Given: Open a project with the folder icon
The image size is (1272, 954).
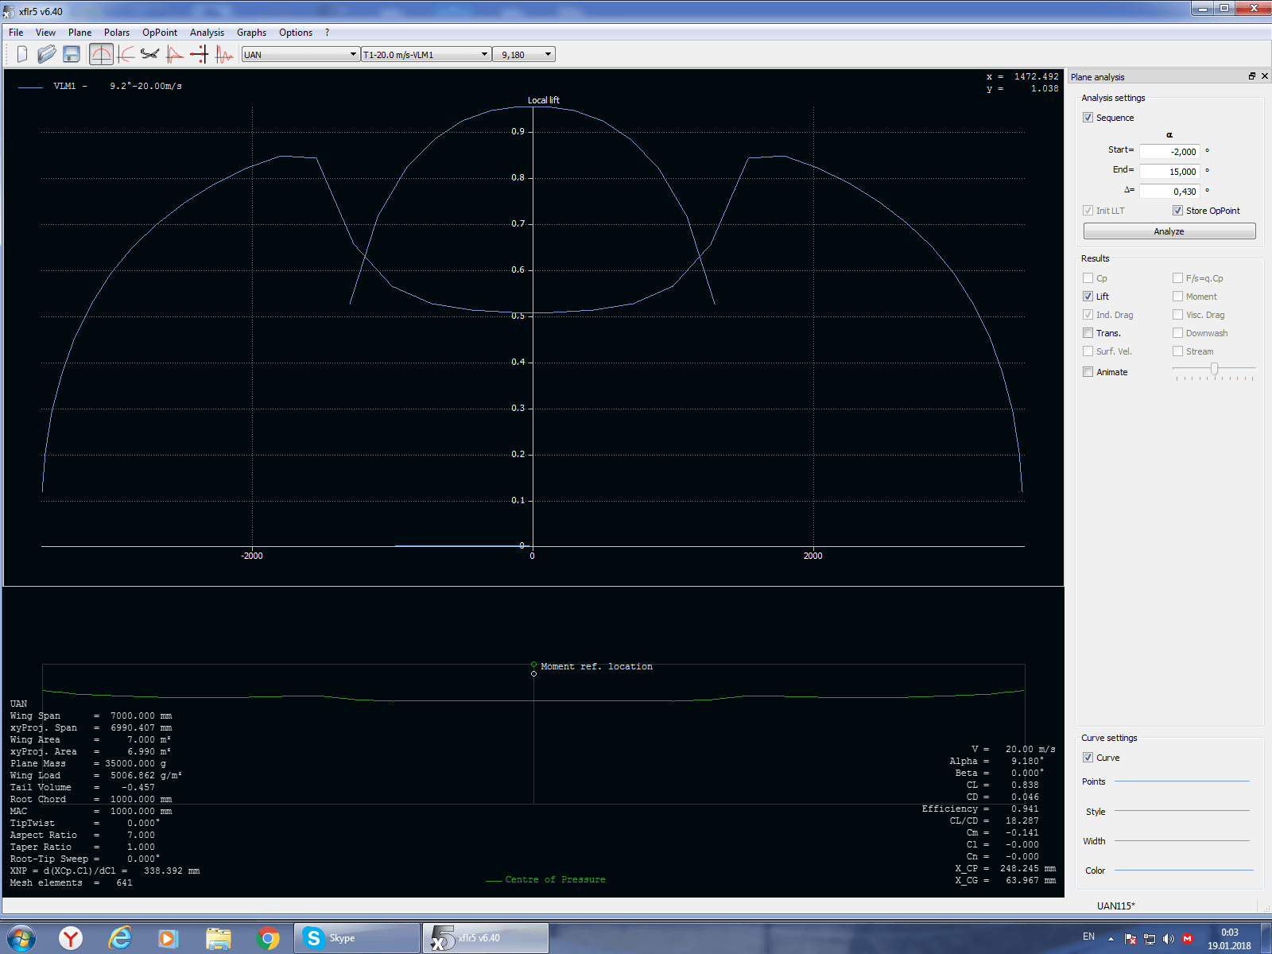Looking at the screenshot, I should (47, 54).
